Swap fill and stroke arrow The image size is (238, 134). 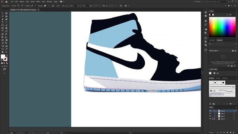coord(7,55)
